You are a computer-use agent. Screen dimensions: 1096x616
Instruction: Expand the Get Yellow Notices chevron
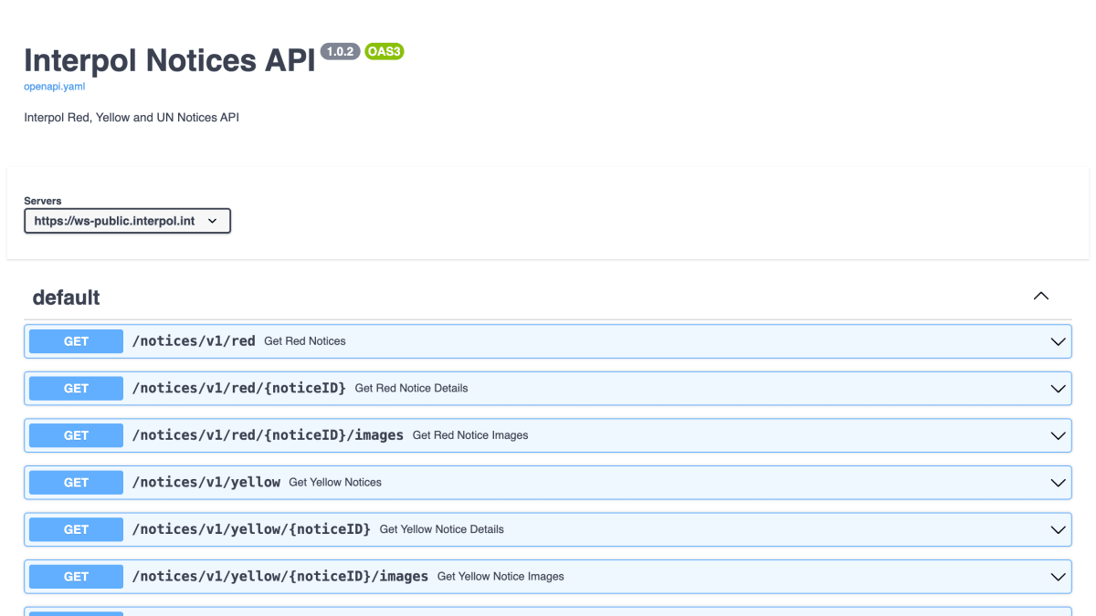(x=1059, y=483)
